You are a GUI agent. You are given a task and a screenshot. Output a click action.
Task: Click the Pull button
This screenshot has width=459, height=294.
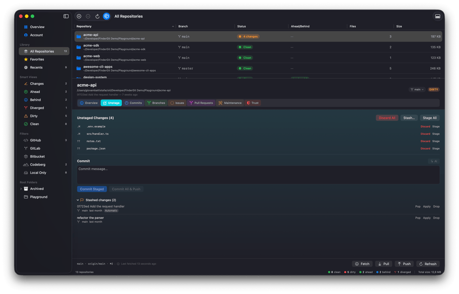(x=383, y=264)
